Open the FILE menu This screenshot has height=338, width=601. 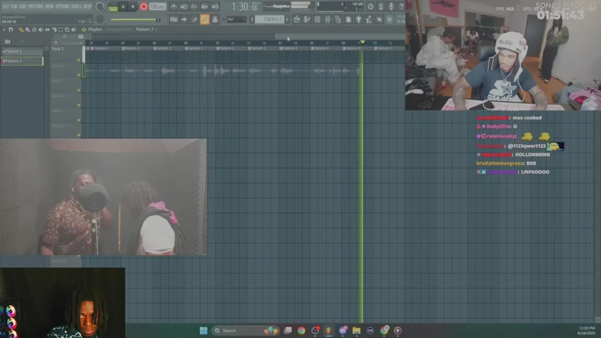(6, 7)
